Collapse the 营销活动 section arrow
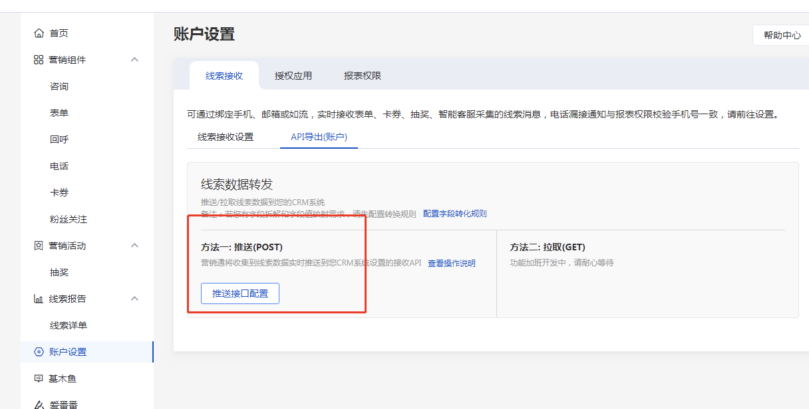Image resolution: width=809 pixels, height=409 pixels. (x=134, y=246)
